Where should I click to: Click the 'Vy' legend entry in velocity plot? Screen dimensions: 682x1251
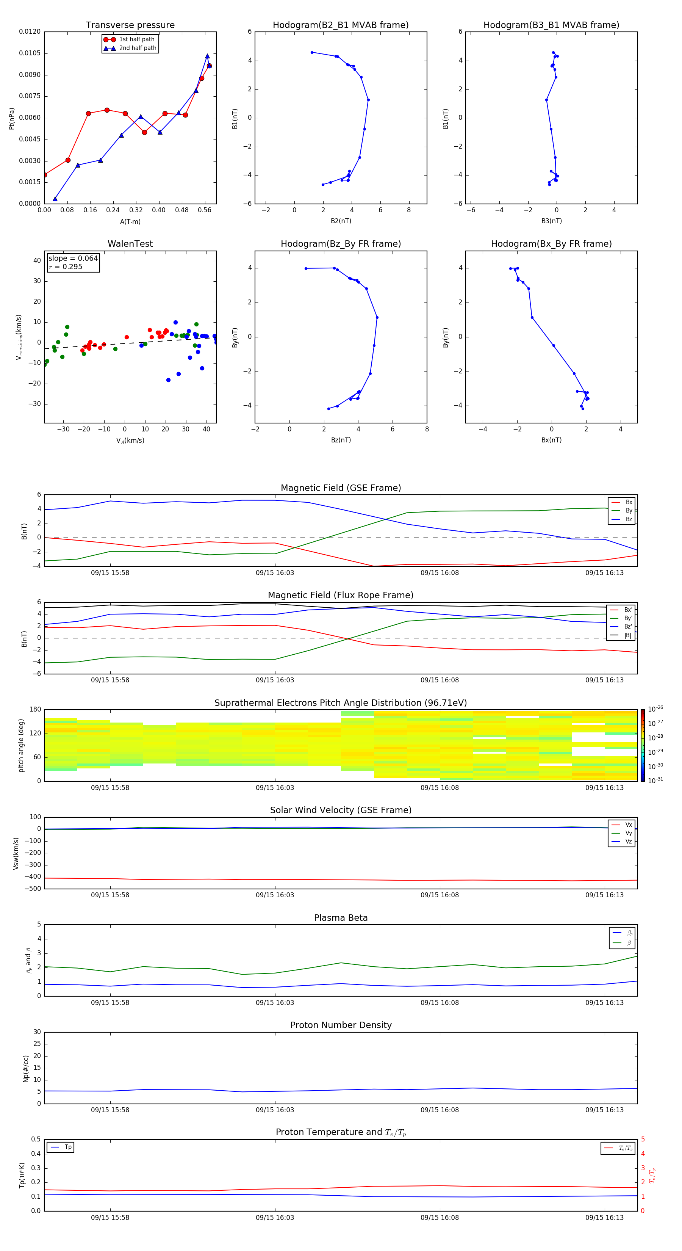click(622, 833)
